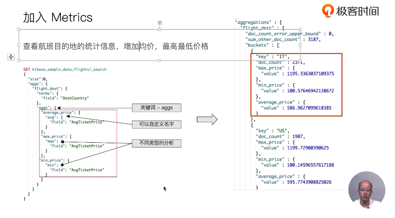
Task: Click the GET kibana_sample_data_flights/_search request line
Action: (x=65, y=69)
